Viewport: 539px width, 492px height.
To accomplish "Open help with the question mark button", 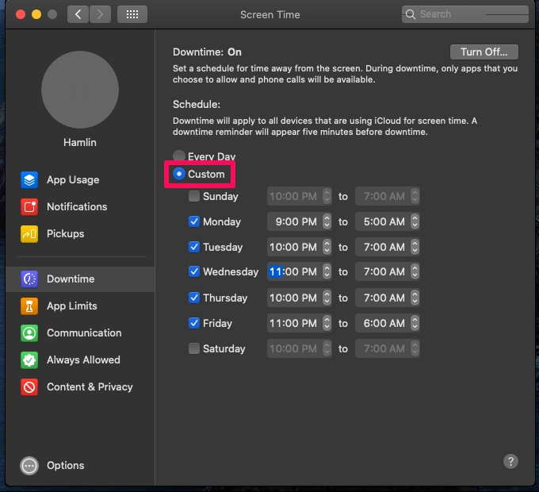I will coord(510,461).
